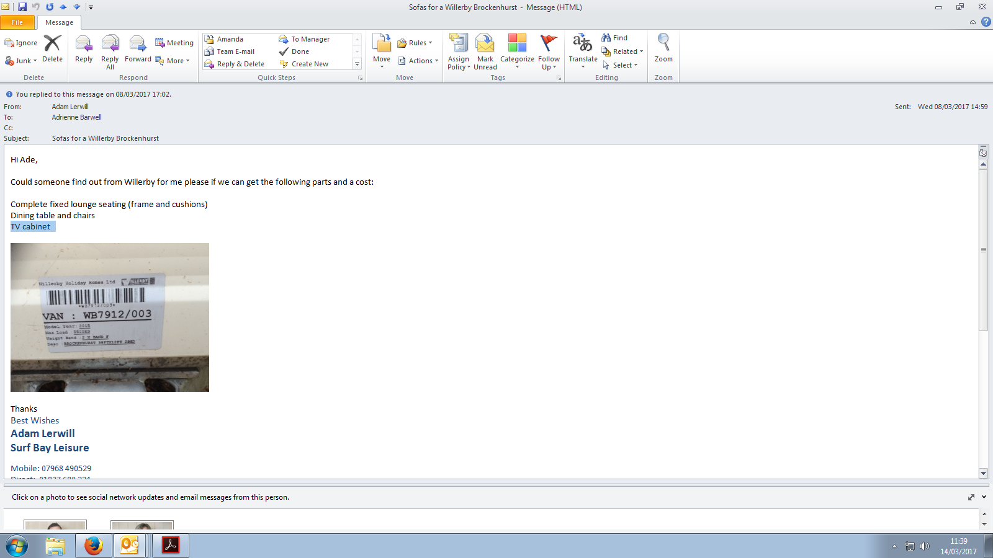Open the Select dropdown
Image resolution: width=993 pixels, height=558 pixels.
coord(620,65)
